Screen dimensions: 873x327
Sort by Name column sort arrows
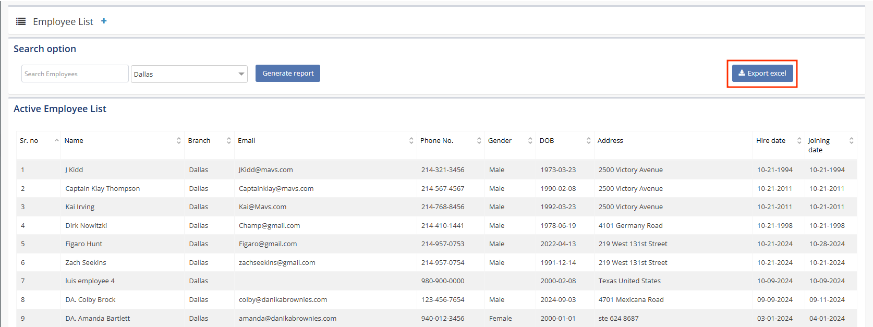coord(178,140)
